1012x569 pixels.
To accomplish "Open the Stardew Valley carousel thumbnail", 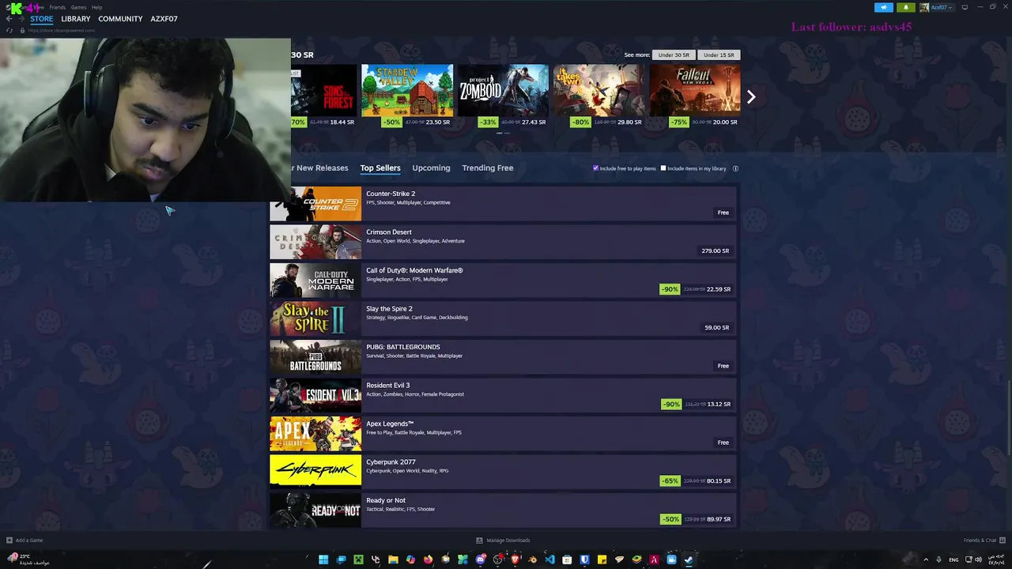I will [407, 90].
